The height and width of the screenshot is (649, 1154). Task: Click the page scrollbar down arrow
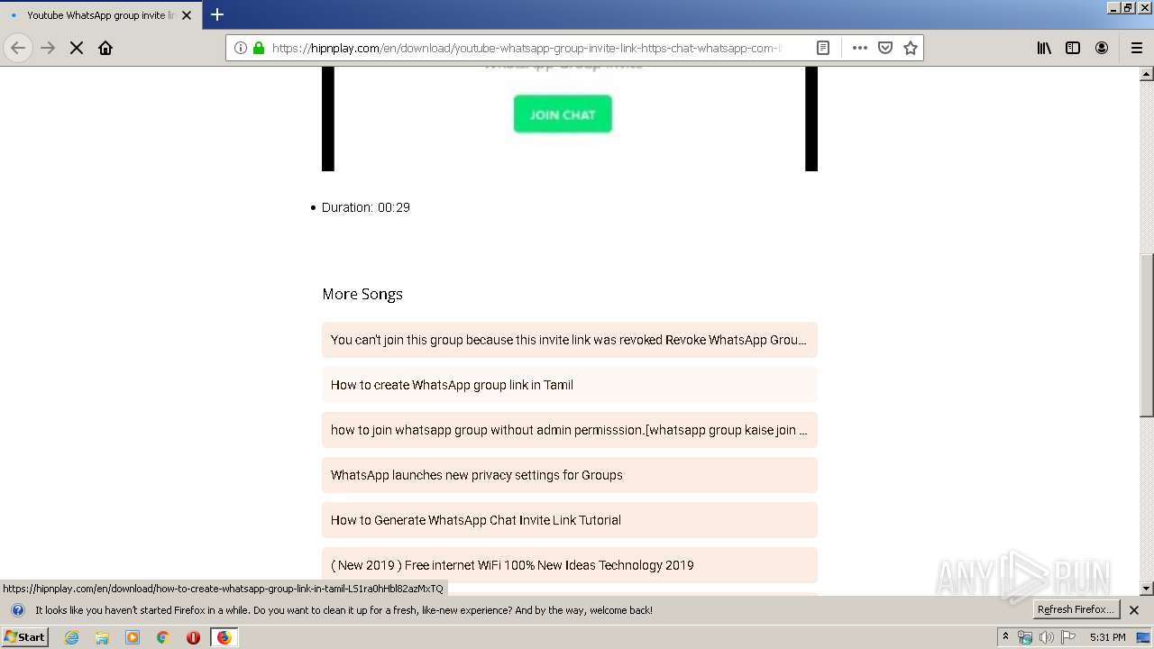pyautogui.click(x=1147, y=589)
